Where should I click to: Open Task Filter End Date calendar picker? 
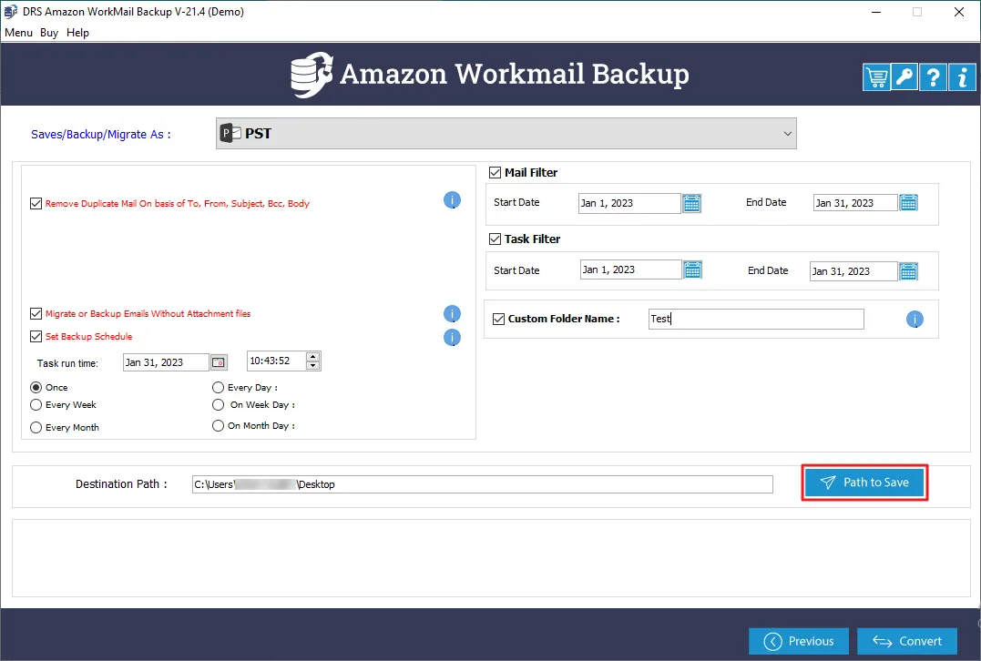click(x=908, y=271)
